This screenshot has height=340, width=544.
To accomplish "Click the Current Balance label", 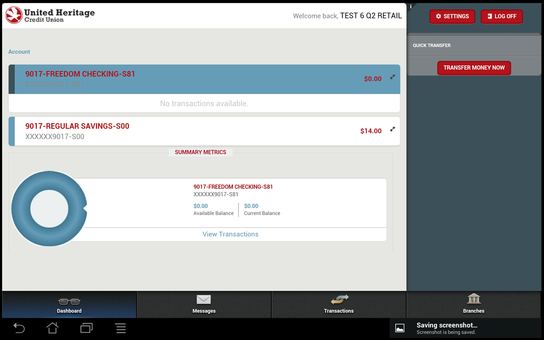I will coord(262,213).
